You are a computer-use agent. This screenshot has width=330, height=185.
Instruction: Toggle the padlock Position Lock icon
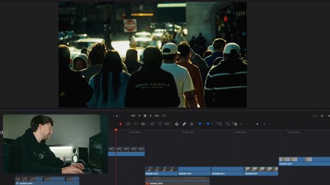click(191, 124)
